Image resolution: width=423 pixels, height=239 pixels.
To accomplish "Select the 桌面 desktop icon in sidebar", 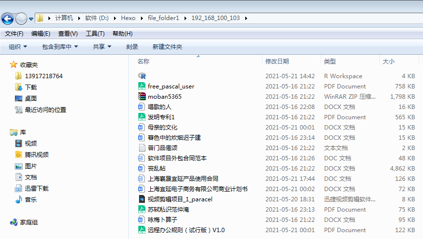I will (x=18, y=99).
